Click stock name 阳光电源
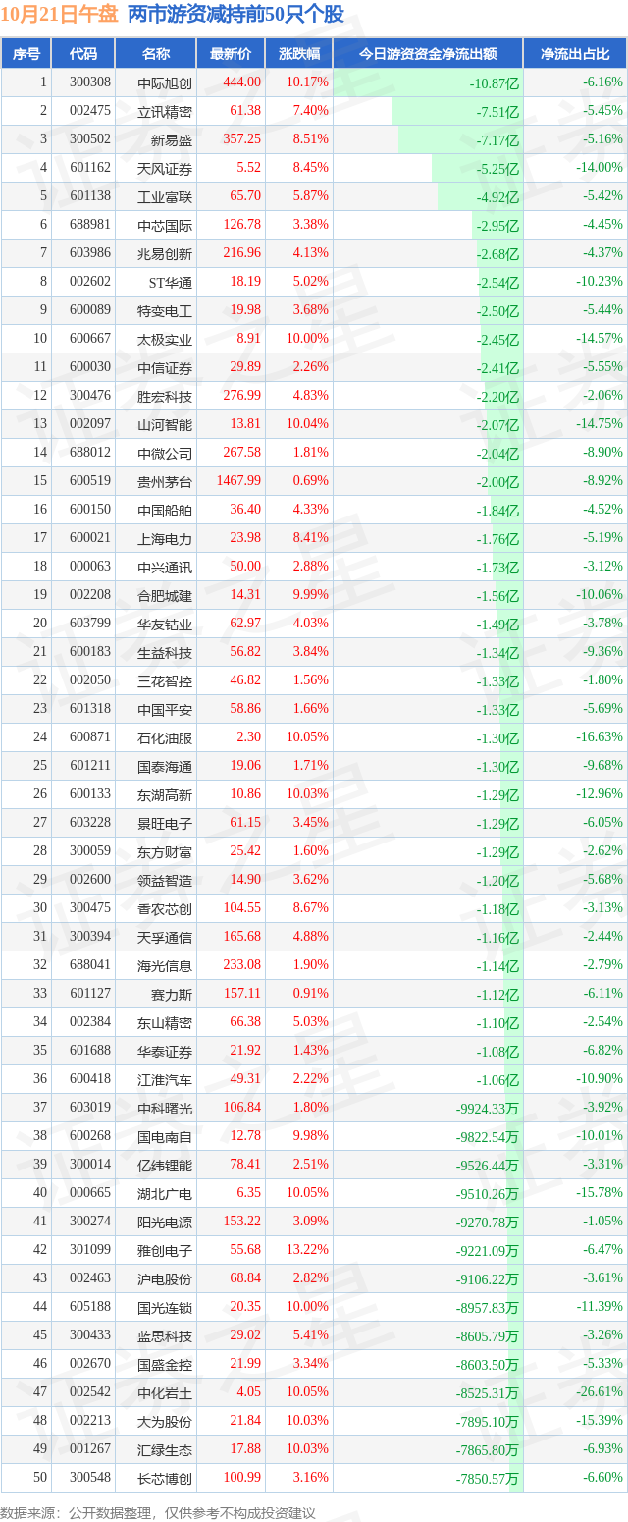 [165, 1222]
